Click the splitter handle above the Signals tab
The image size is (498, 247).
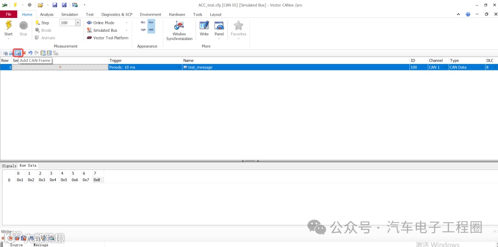[250, 161]
